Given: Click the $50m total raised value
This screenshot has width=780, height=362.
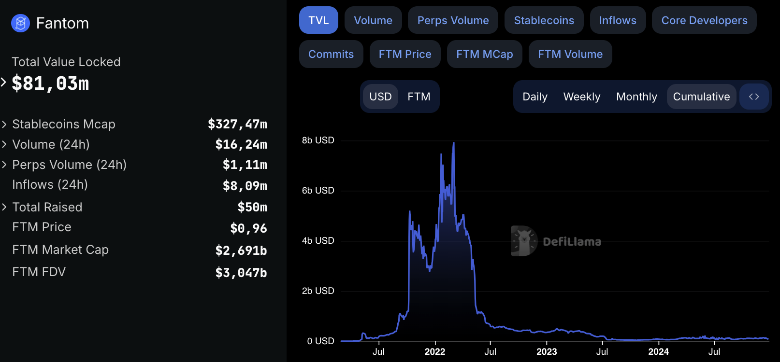Looking at the screenshot, I should point(252,207).
